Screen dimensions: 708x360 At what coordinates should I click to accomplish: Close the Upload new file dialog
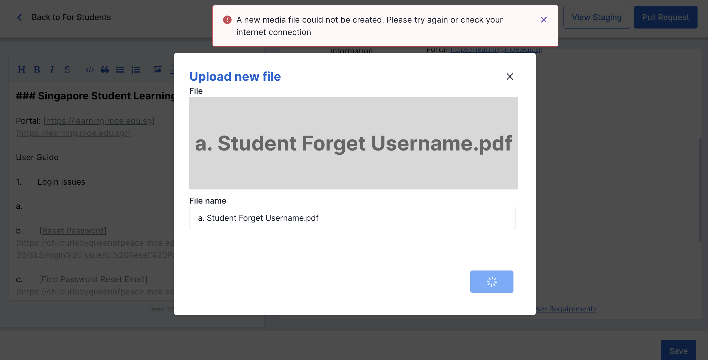(x=510, y=77)
